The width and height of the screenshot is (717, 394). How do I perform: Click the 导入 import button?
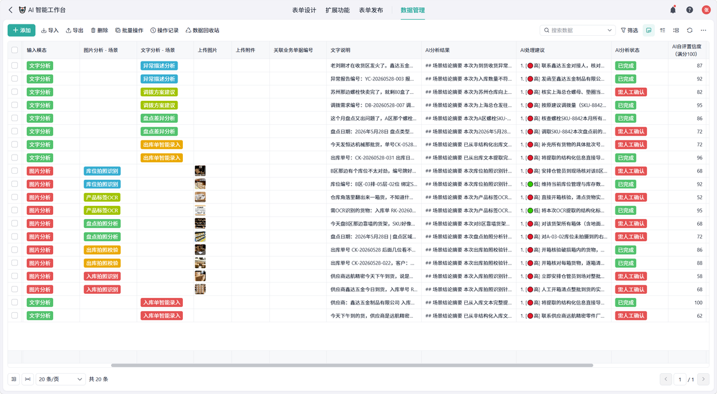[50, 30]
